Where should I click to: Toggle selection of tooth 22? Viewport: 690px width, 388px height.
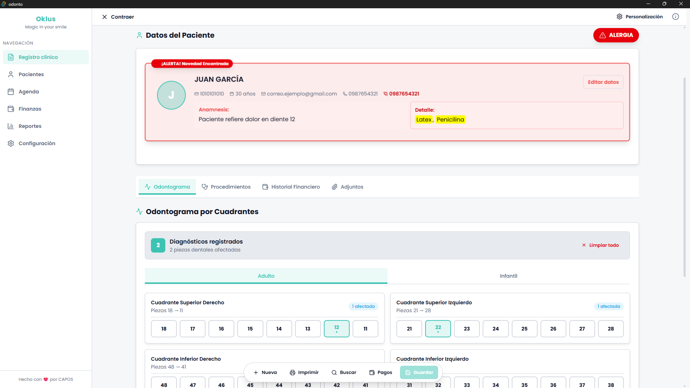click(x=438, y=328)
